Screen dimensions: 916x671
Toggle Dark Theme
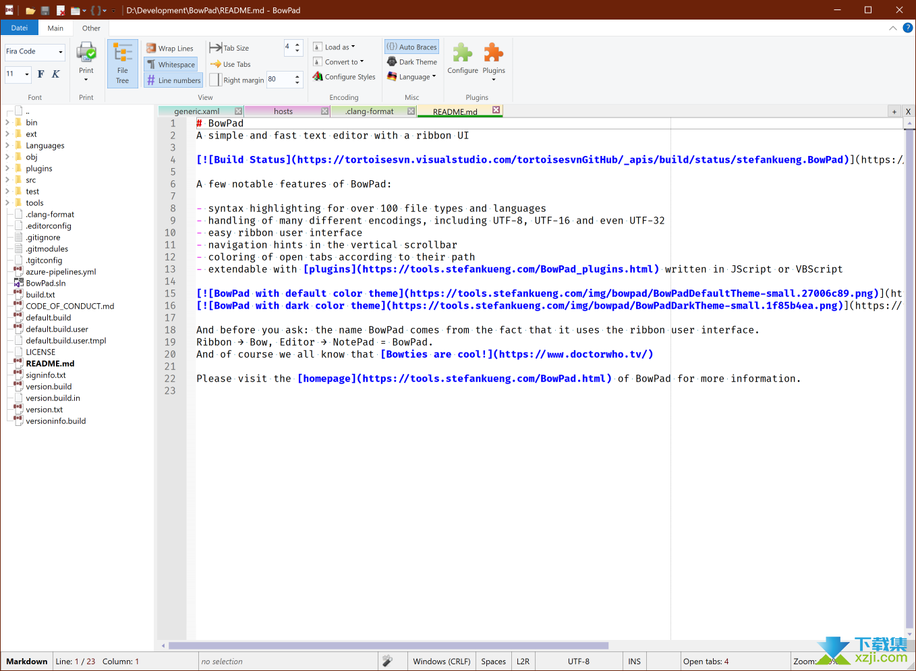tap(411, 62)
